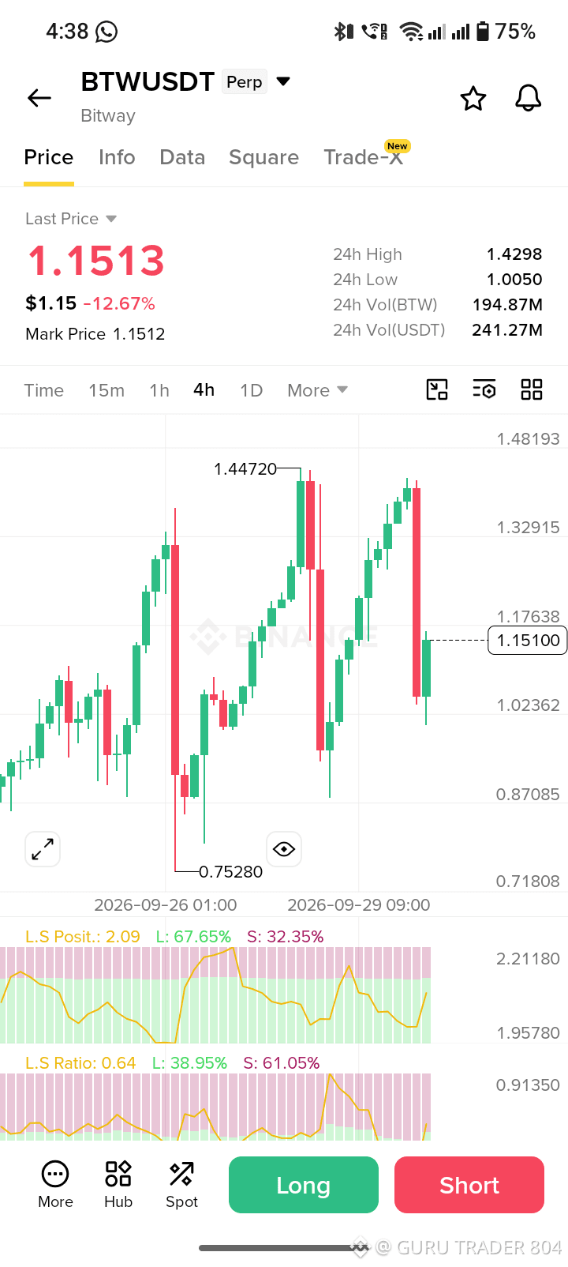Viewport: 568px width, 1267px height.
Task: Select the 1D timeframe
Action: 251,390
